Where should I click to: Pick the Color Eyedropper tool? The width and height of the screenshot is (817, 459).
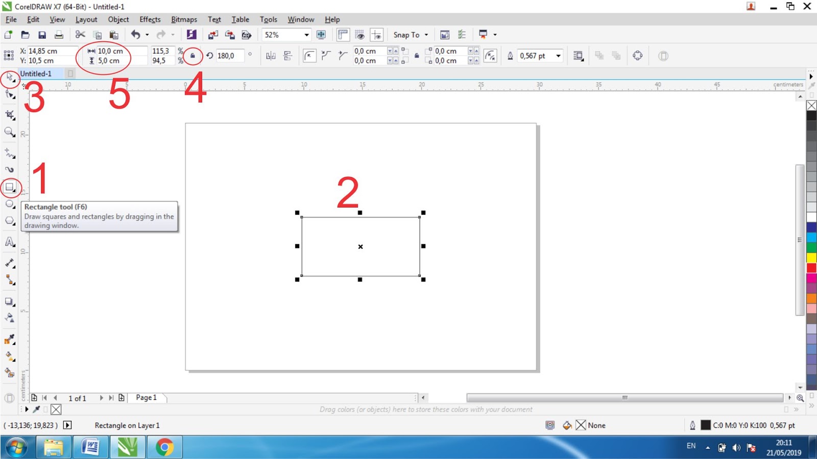9,339
